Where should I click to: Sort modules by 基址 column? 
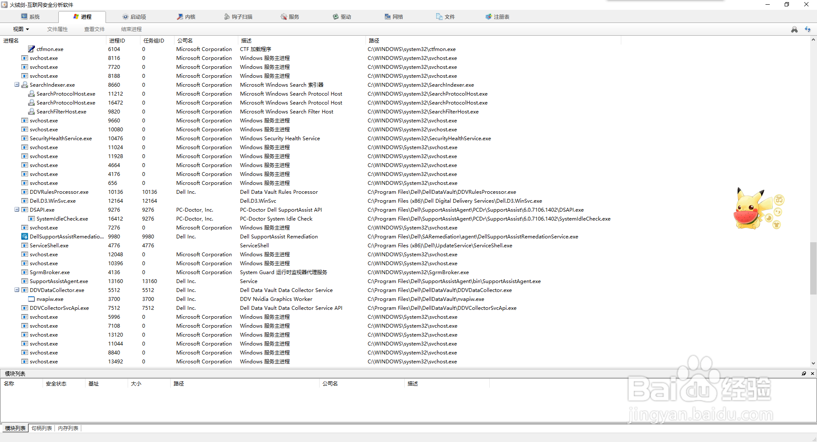(x=106, y=383)
